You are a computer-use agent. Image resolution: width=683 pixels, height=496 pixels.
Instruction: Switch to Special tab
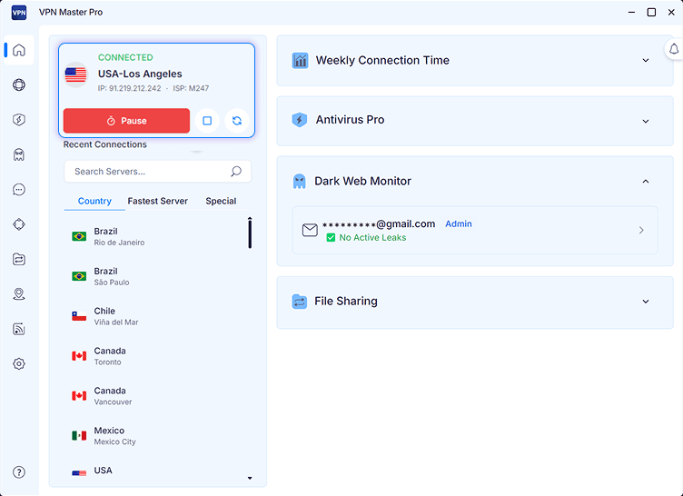(221, 201)
